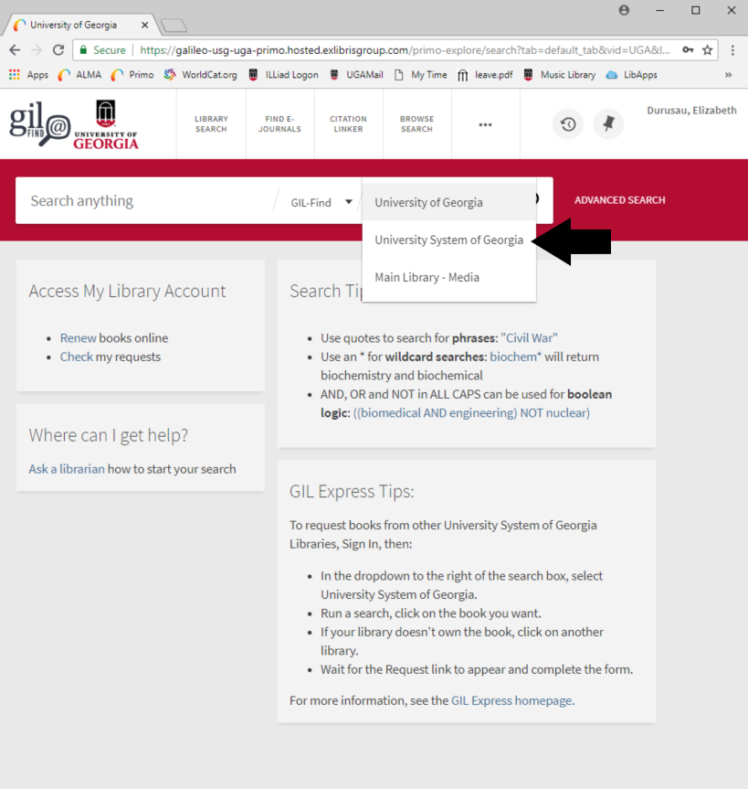Expand the bookmarks bar overflow chevron
Screen dimensions: 748x789
[728, 75]
